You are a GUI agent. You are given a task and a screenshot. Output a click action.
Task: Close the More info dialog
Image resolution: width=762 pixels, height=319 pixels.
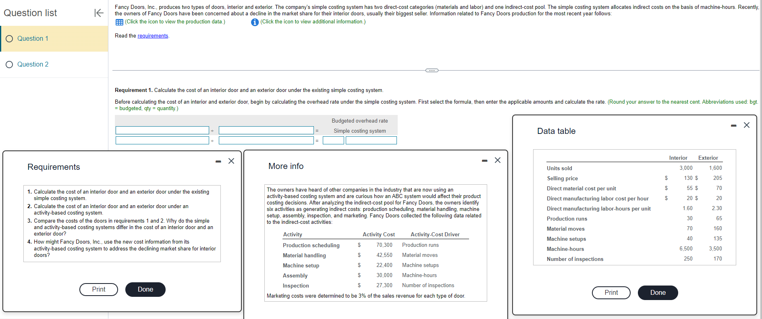coord(498,160)
